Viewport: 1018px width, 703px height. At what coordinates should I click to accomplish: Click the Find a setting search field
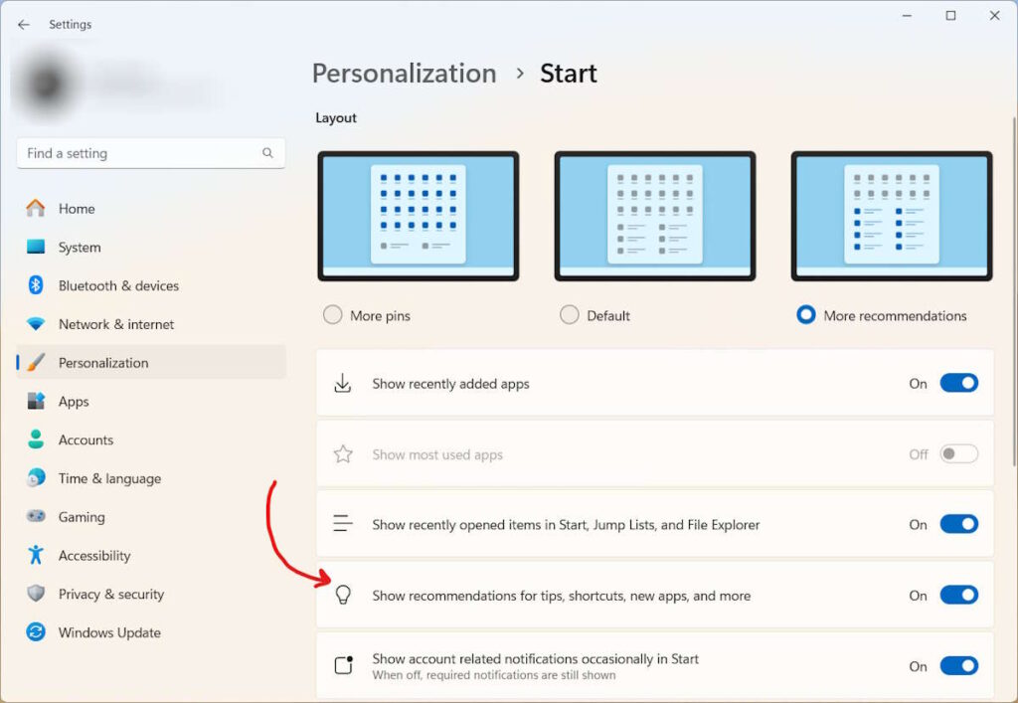(x=151, y=153)
